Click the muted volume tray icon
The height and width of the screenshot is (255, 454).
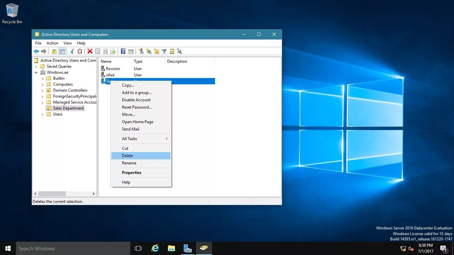point(411,248)
